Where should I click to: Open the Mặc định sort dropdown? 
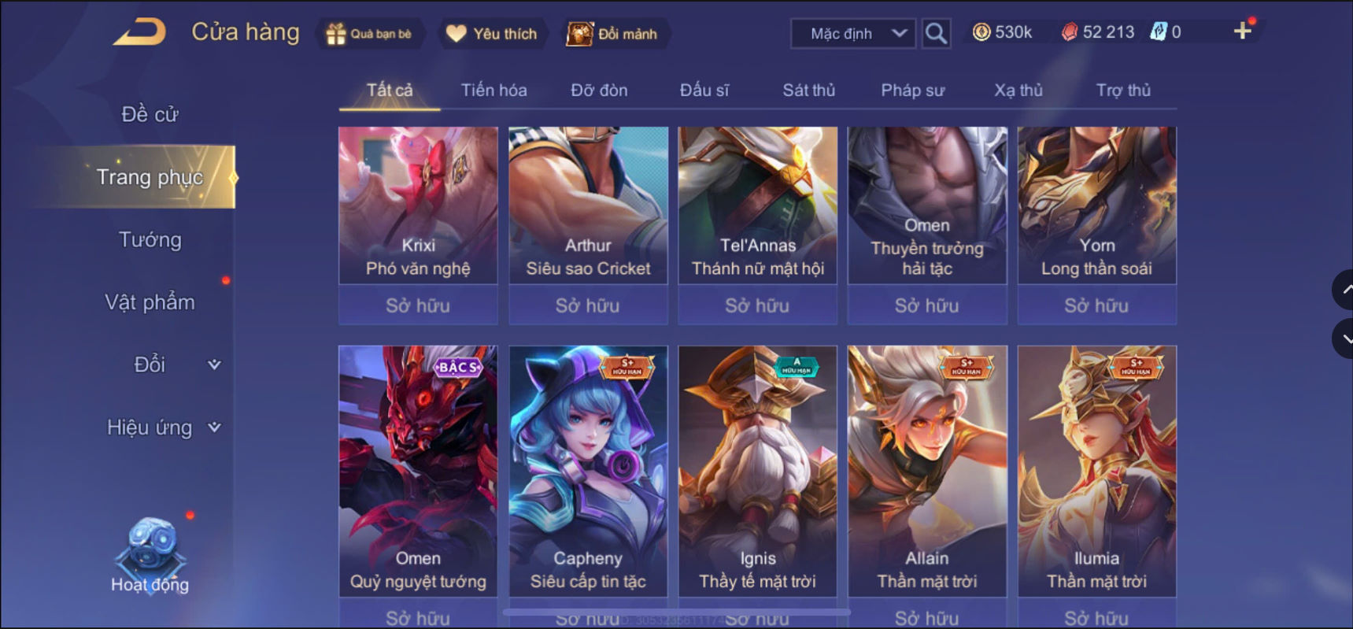[x=853, y=34]
